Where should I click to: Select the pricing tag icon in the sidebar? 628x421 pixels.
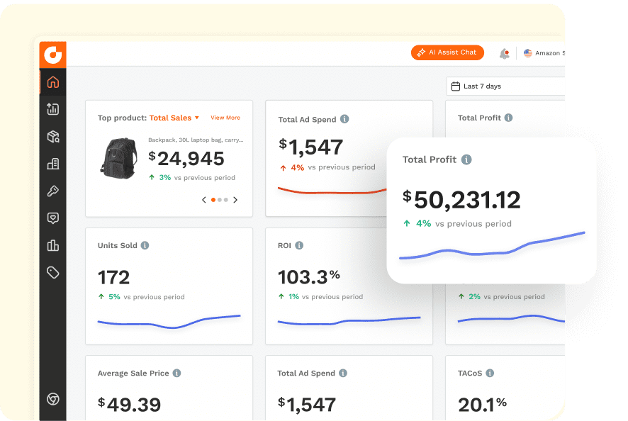click(x=53, y=272)
